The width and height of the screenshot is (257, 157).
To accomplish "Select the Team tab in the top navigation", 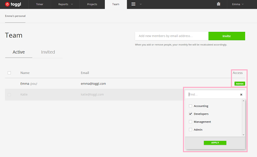I will coord(116,4).
